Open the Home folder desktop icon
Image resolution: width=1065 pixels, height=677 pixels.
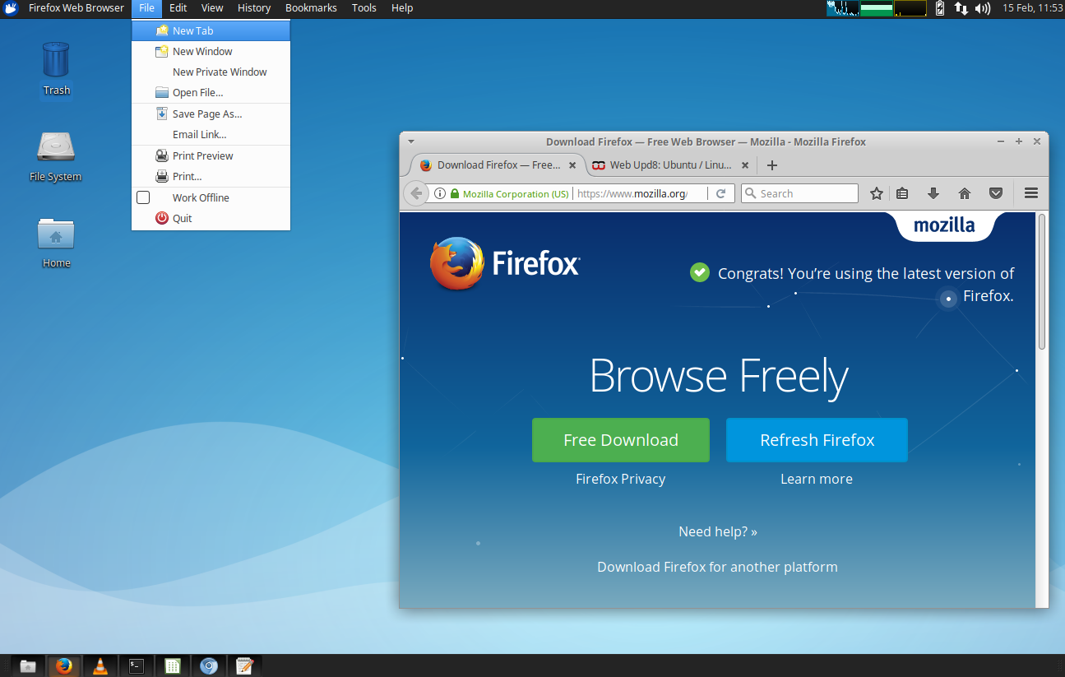pyautogui.click(x=56, y=241)
